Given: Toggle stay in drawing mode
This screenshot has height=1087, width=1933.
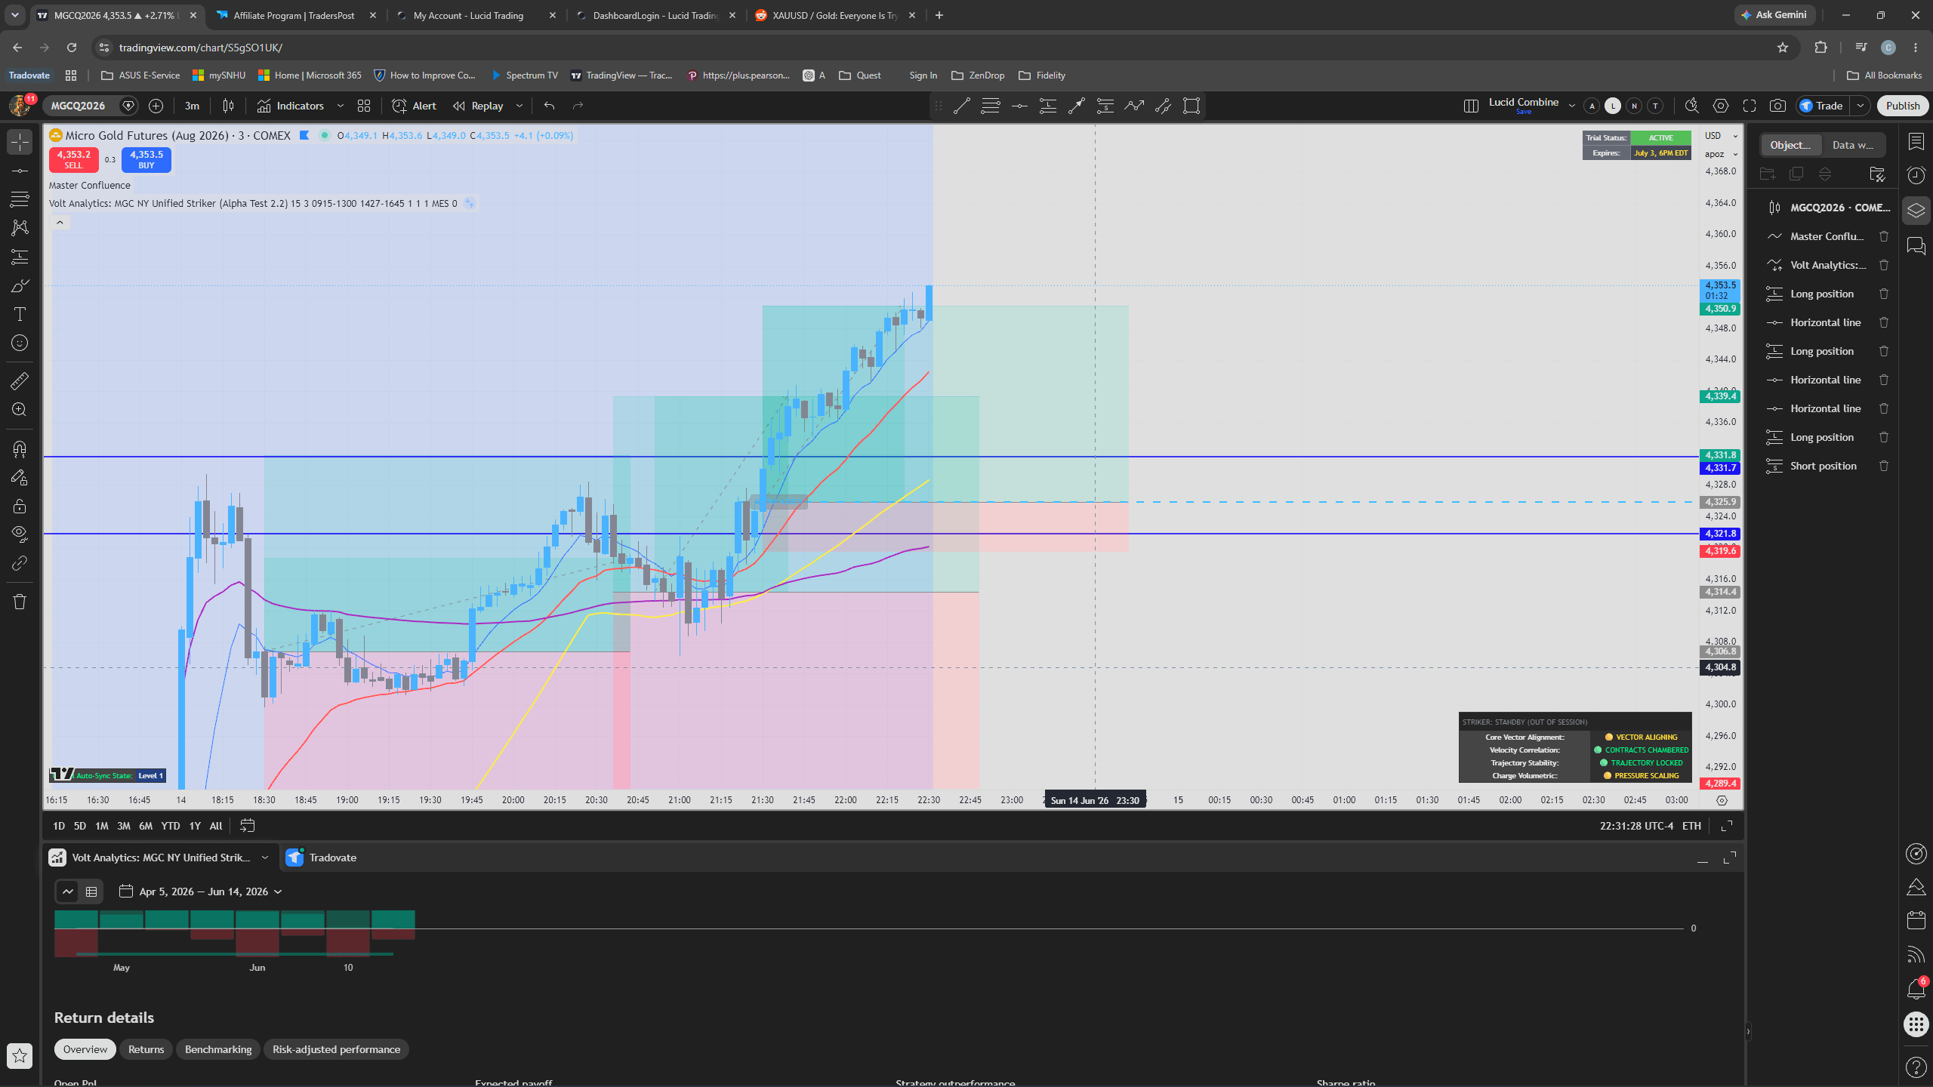Looking at the screenshot, I should pos(20,477).
